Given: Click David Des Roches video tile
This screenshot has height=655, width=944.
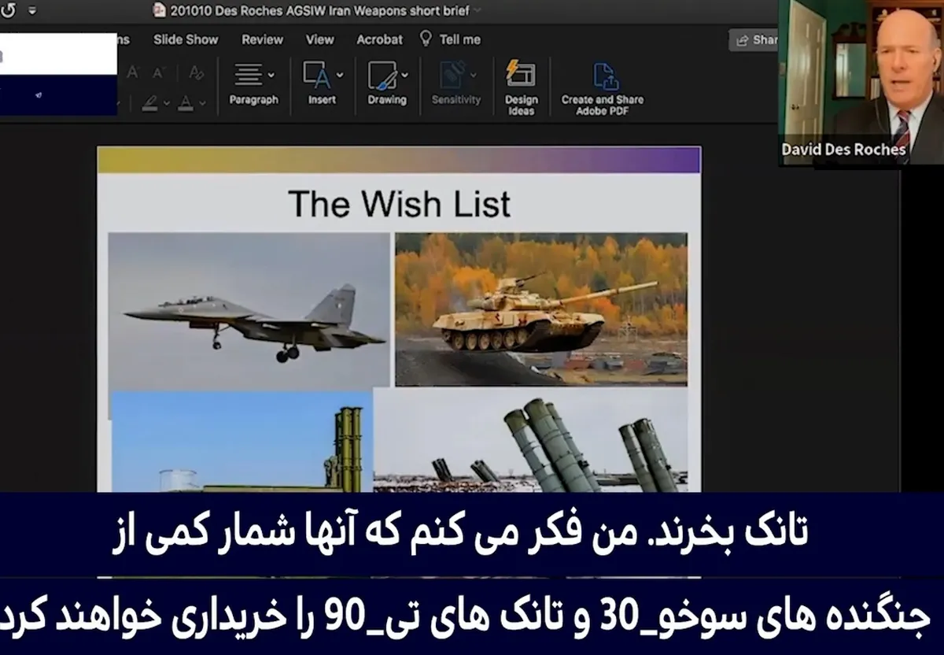Looking at the screenshot, I should (861, 83).
